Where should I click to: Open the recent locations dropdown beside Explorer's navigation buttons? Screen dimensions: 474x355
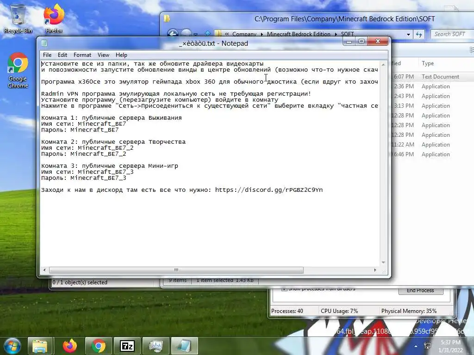pyautogui.click(x=196, y=34)
